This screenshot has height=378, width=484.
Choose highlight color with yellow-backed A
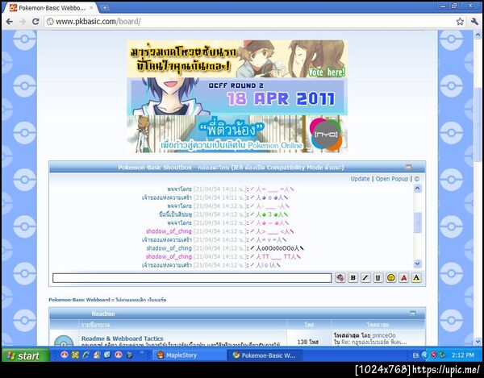(x=416, y=278)
